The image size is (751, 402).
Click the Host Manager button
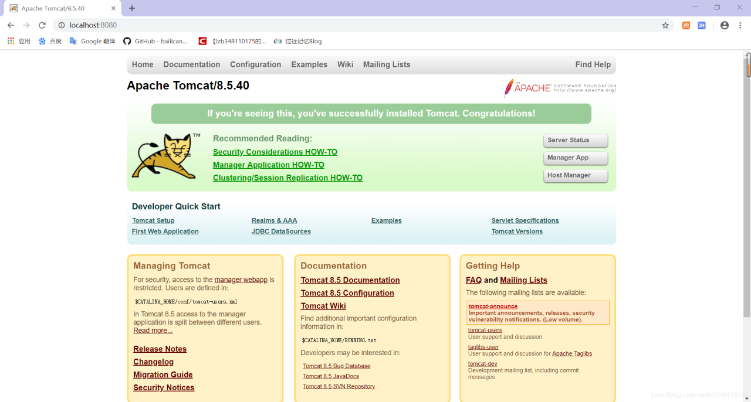coord(576,176)
